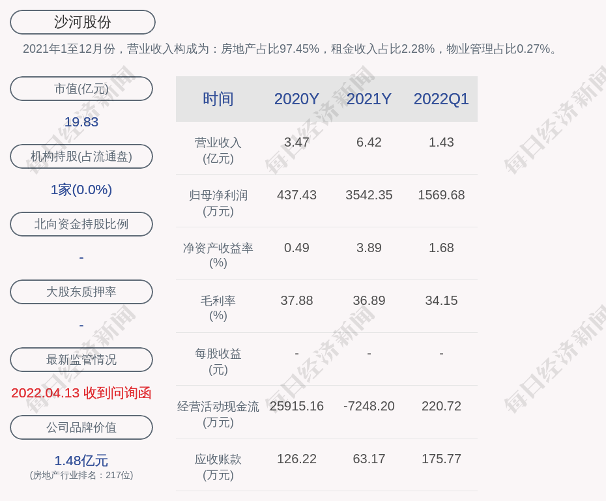Screen dimensions: 606x501
Task: Select the 北向资金持股比例 label
Action: 81,224
